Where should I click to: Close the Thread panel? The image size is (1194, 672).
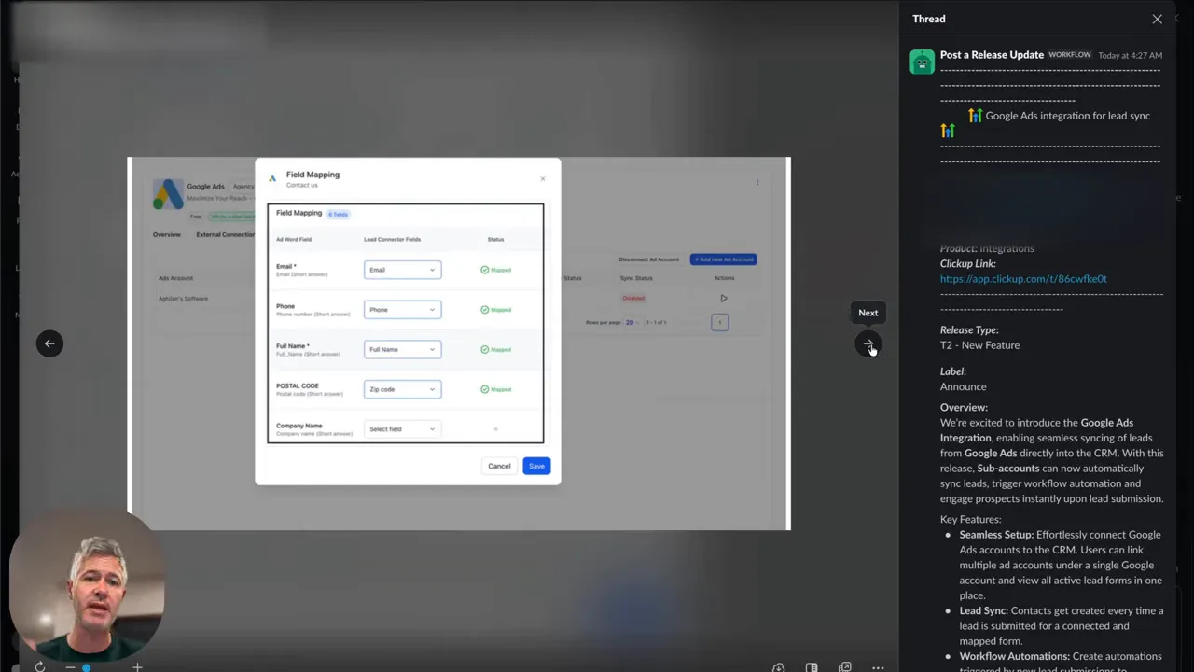point(1157,19)
